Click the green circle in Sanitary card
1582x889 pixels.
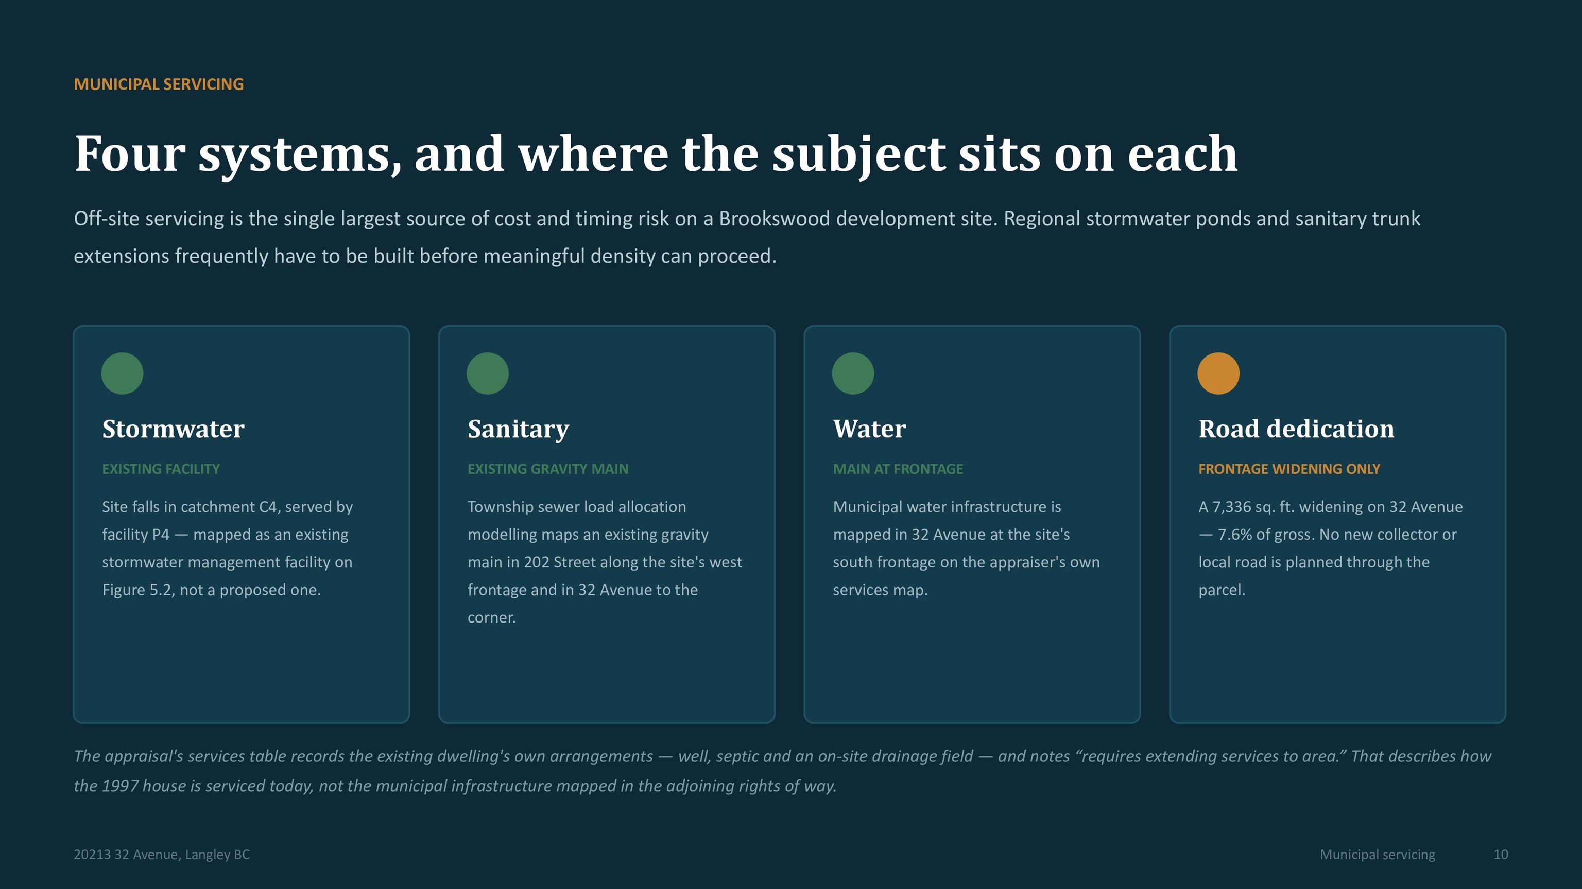(488, 373)
